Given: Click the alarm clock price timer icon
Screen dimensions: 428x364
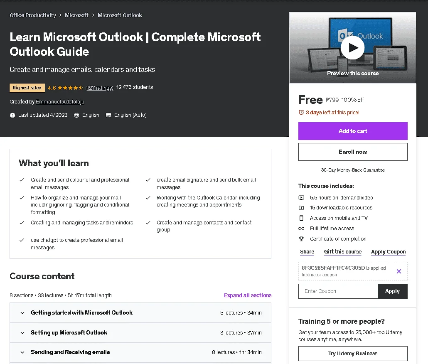Looking at the screenshot, I should [301, 113].
